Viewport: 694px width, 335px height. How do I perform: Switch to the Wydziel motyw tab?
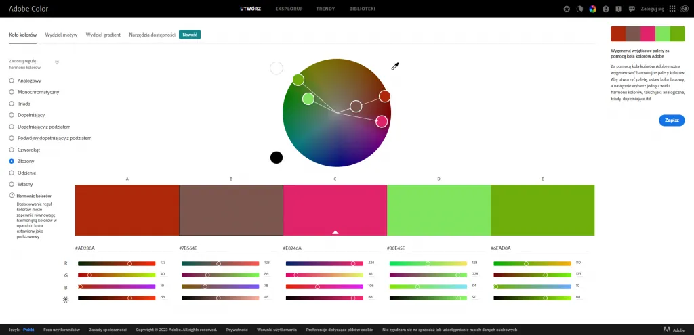point(61,35)
